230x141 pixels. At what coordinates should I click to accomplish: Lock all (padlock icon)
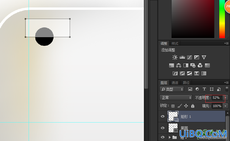(193, 106)
